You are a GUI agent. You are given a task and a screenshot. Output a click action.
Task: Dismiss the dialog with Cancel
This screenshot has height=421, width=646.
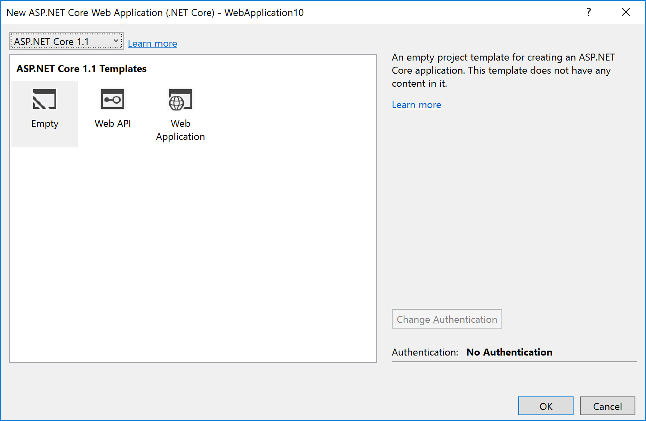pos(607,406)
